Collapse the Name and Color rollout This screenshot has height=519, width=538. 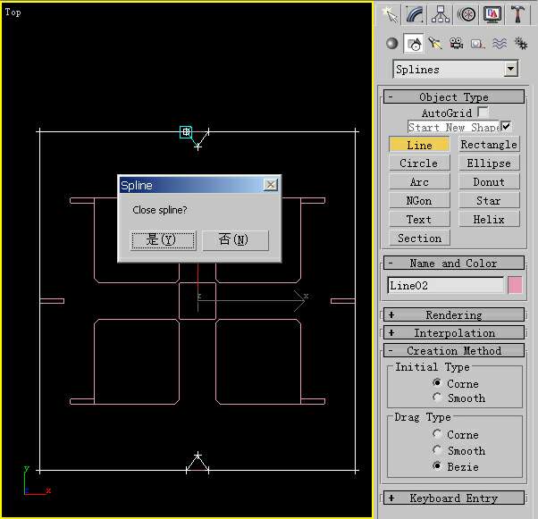pyautogui.click(x=454, y=264)
